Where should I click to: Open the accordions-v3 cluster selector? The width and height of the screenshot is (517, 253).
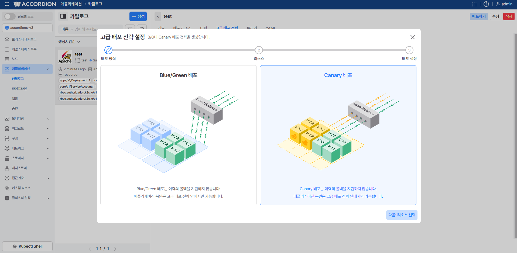[28, 28]
